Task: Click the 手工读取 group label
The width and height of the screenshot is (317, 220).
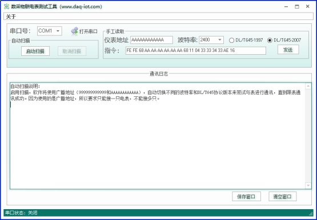Action: [115, 31]
